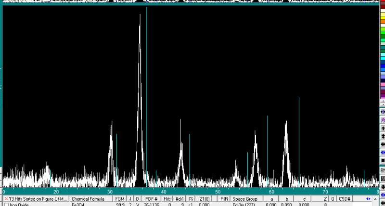The height and width of the screenshot is (206, 385).
Task: Click the upper blue horizontal double-arrow icon
Action: click(x=383, y=153)
